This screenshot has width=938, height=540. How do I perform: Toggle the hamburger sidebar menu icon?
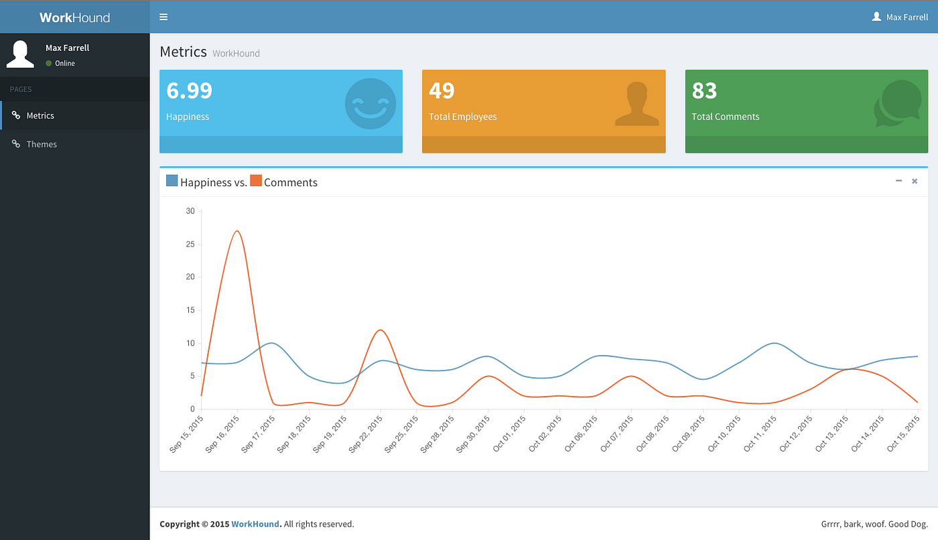[x=163, y=17]
